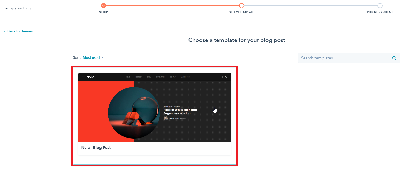Click SYSTEM PAGES menu in preview navigation
Screen dimensions: 412x175
161,77
